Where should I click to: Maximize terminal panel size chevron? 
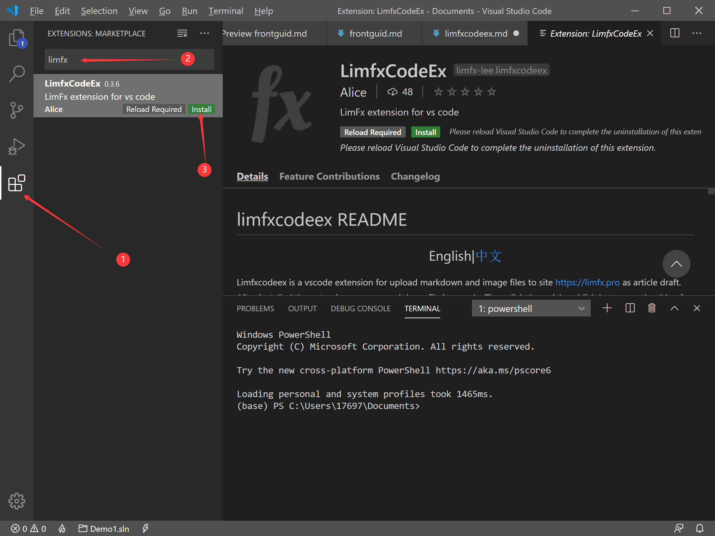[675, 308]
